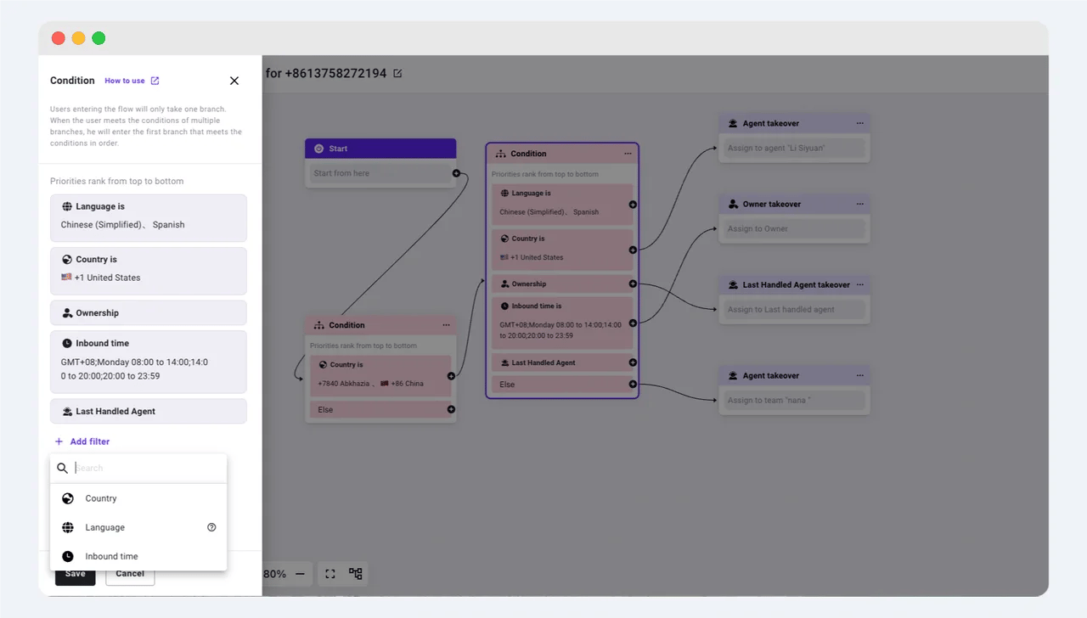Open the selected Condition node's three-dot menu

coord(628,154)
